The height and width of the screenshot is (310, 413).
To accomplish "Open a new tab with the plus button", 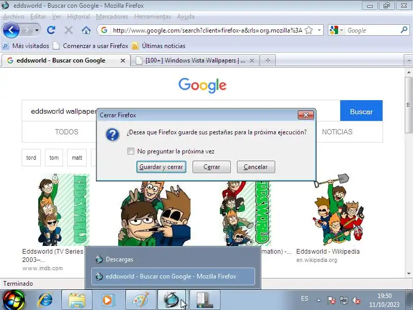I will pos(268,60).
